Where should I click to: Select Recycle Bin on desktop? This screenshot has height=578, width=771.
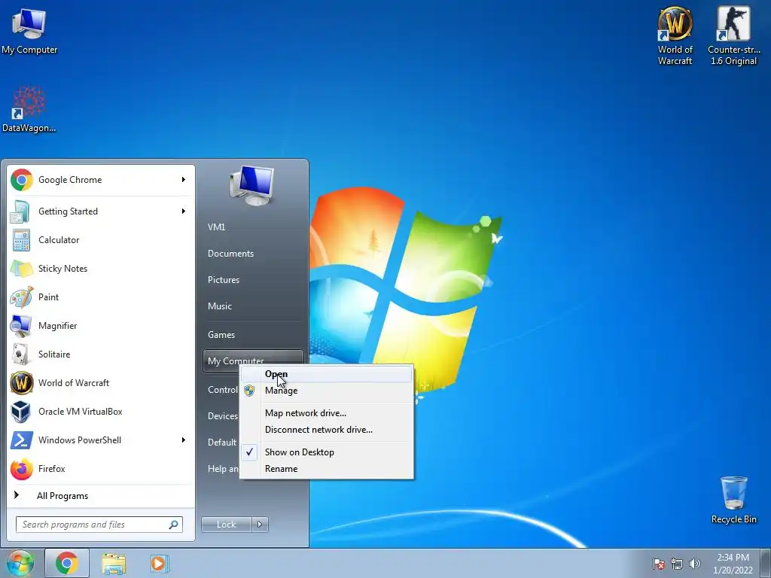(x=733, y=500)
